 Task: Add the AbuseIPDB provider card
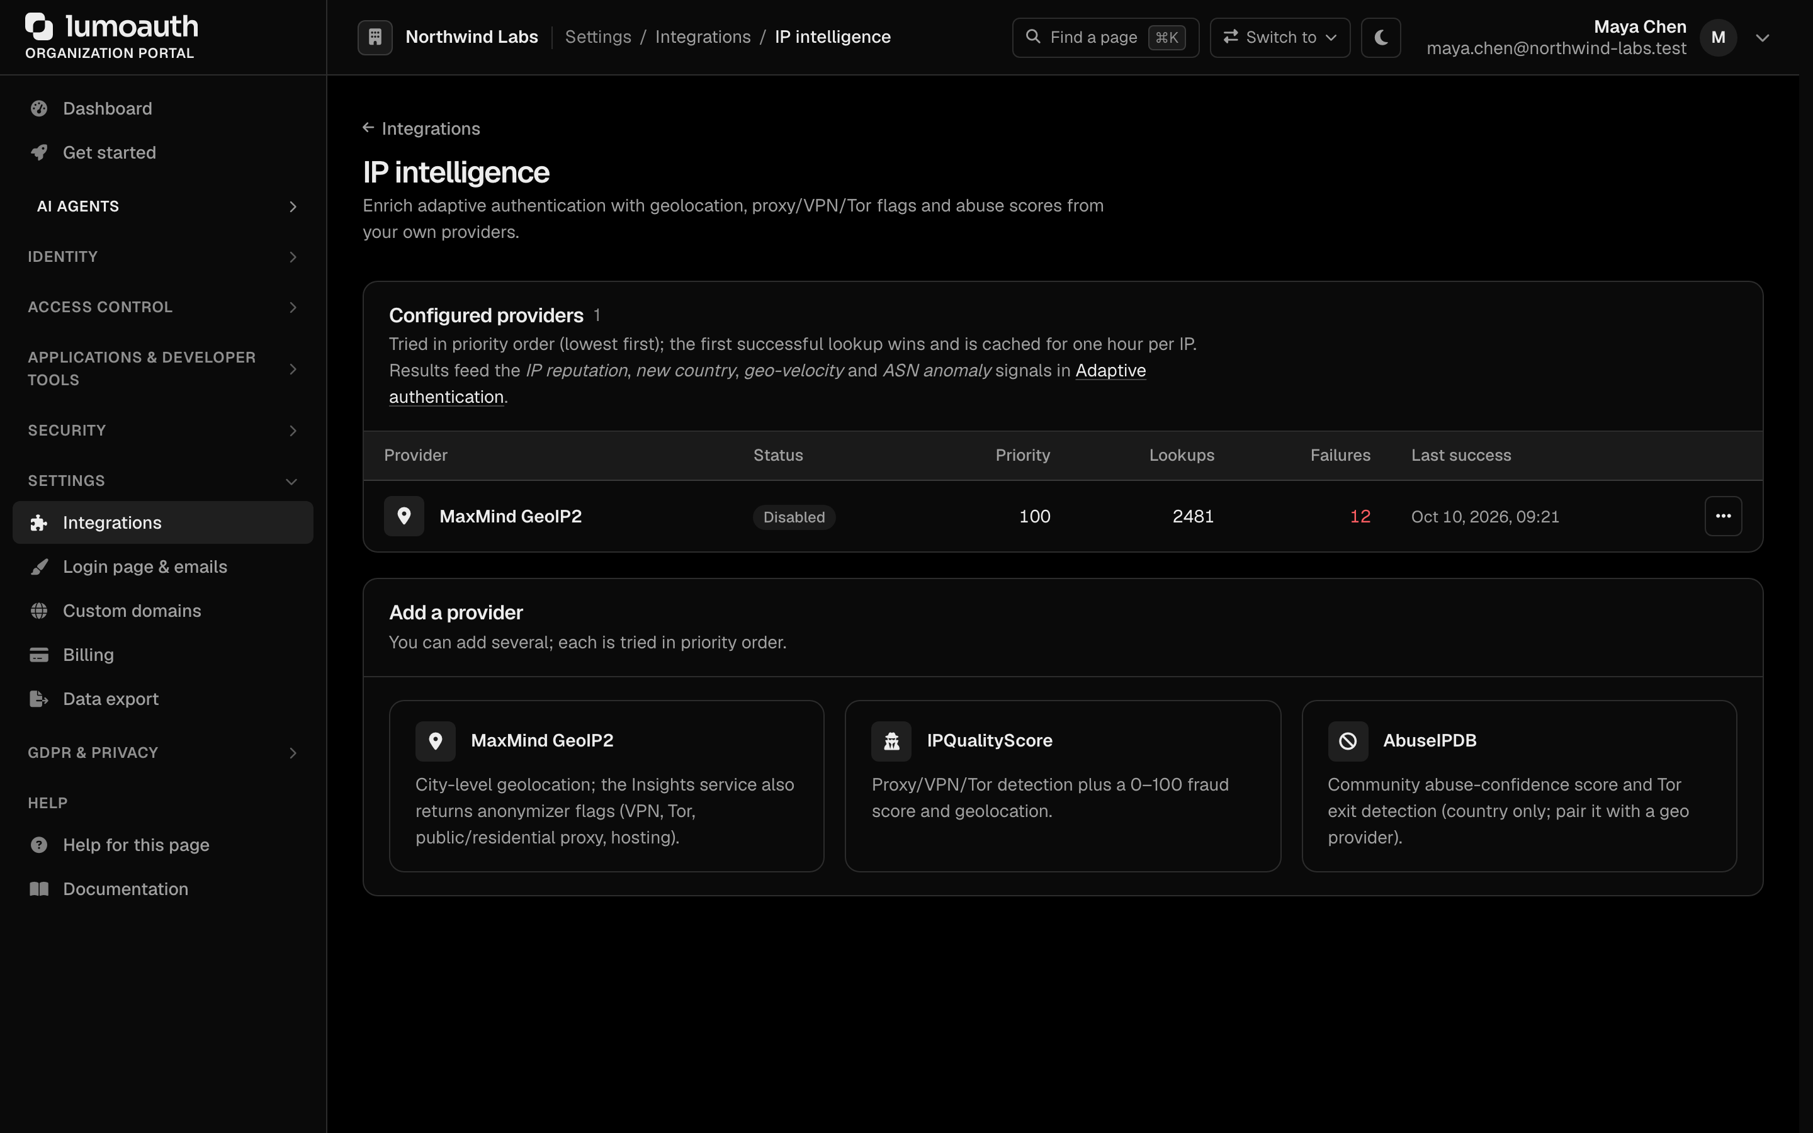[1519, 786]
